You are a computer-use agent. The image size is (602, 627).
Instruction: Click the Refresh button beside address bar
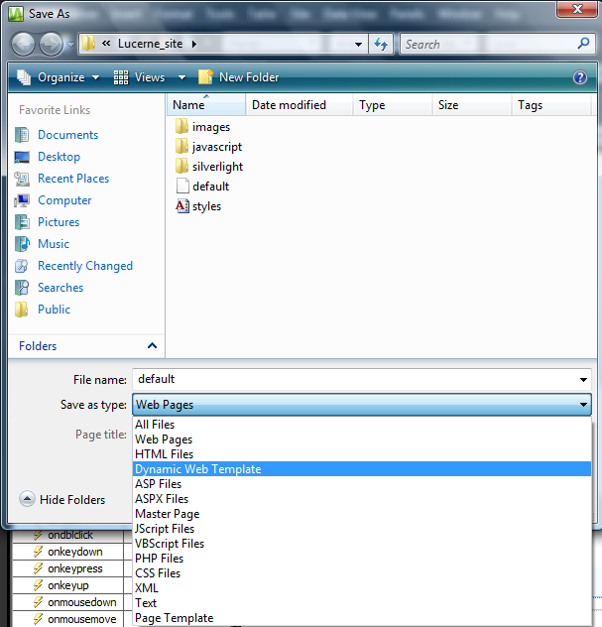click(381, 44)
